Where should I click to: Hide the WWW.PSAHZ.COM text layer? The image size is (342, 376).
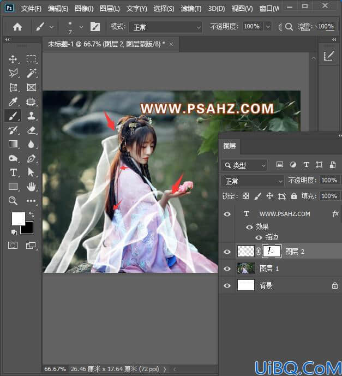pyautogui.click(x=227, y=214)
